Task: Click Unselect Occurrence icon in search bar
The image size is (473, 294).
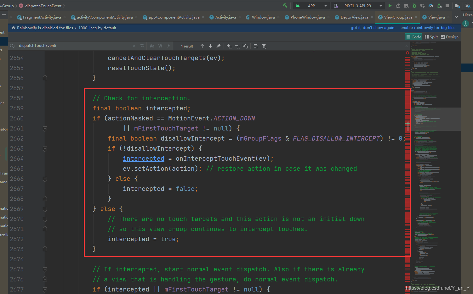Action: [x=237, y=46]
